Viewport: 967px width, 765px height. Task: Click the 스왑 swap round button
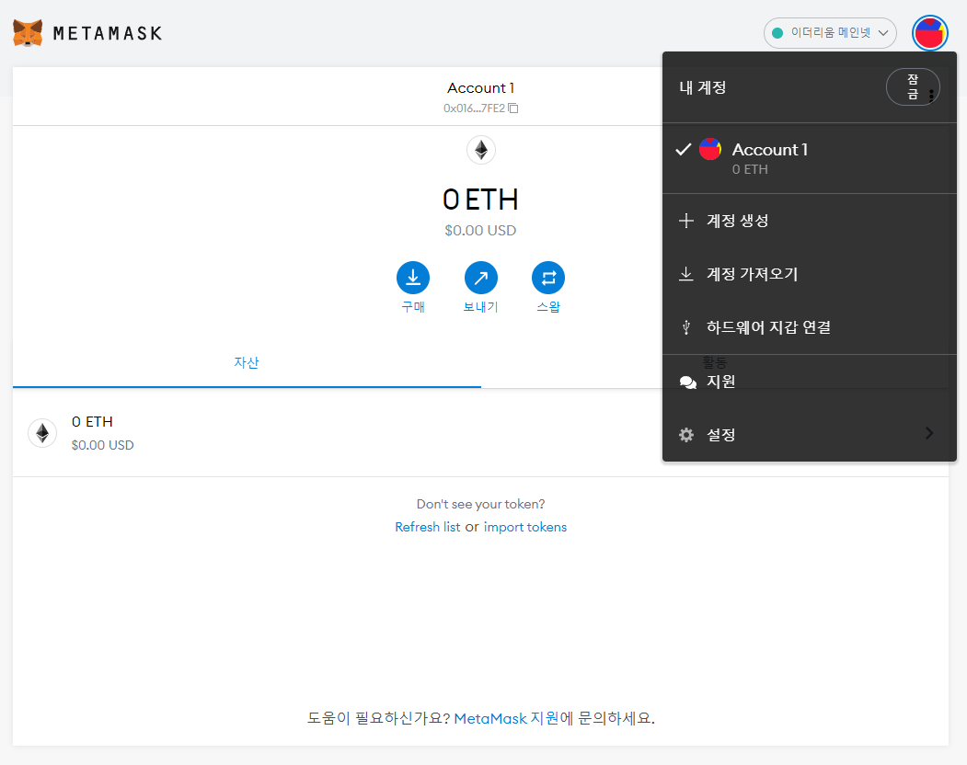(x=548, y=278)
